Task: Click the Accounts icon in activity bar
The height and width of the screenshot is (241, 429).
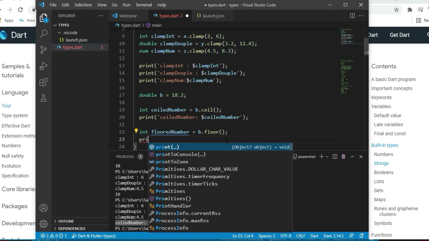Action: pos(44,208)
